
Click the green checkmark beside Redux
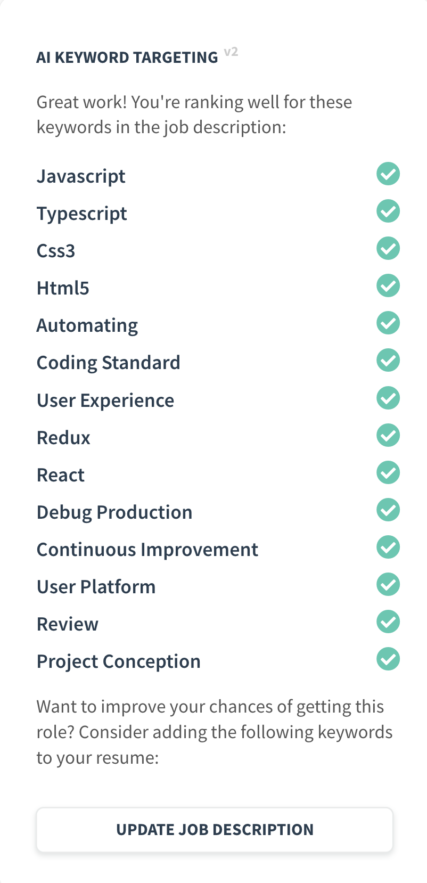pyautogui.click(x=388, y=435)
